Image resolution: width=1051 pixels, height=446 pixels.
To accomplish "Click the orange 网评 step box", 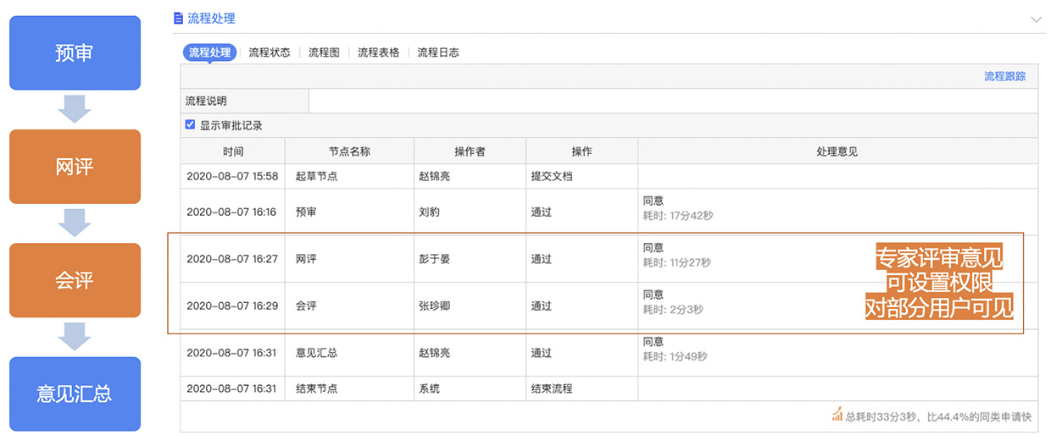I will click(75, 167).
